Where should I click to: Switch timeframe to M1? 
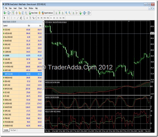(x=38, y=18)
